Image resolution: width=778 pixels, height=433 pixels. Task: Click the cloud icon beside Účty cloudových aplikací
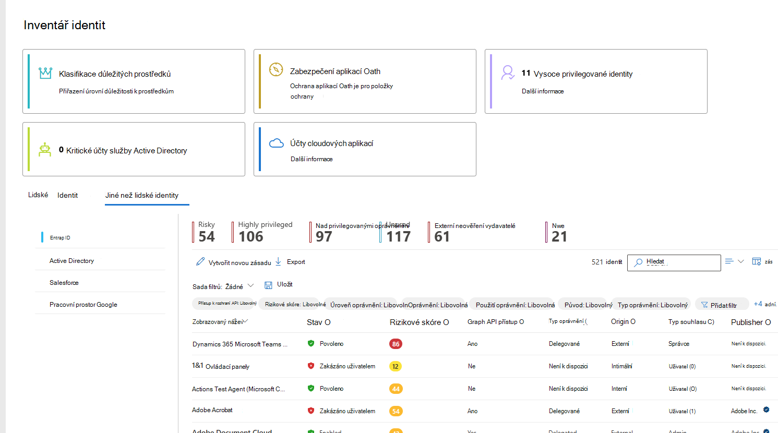pyautogui.click(x=277, y=143)
